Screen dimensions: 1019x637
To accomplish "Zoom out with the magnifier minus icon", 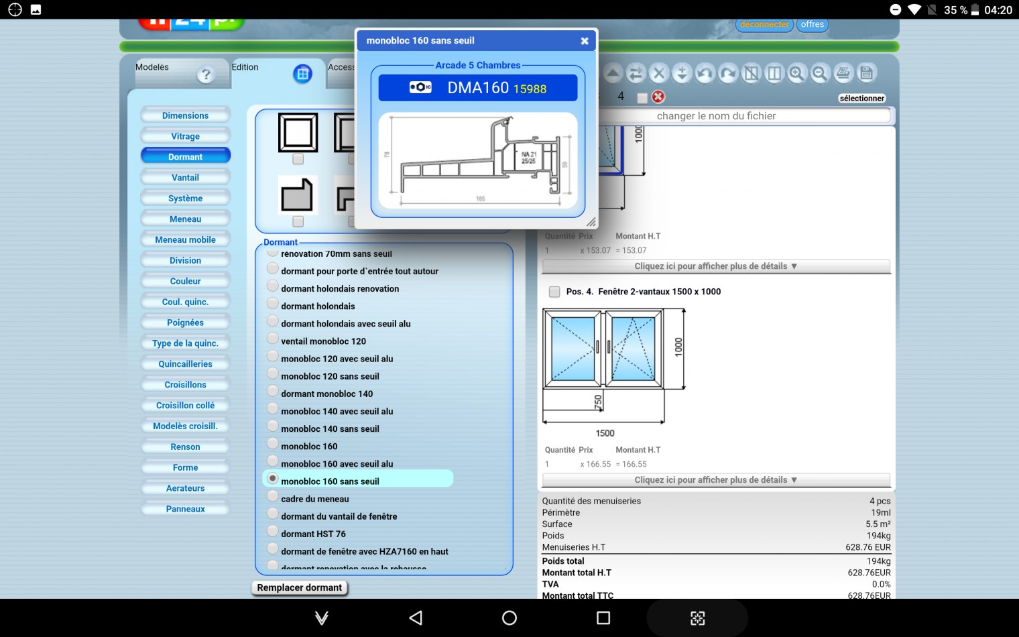I will [819, 73].
